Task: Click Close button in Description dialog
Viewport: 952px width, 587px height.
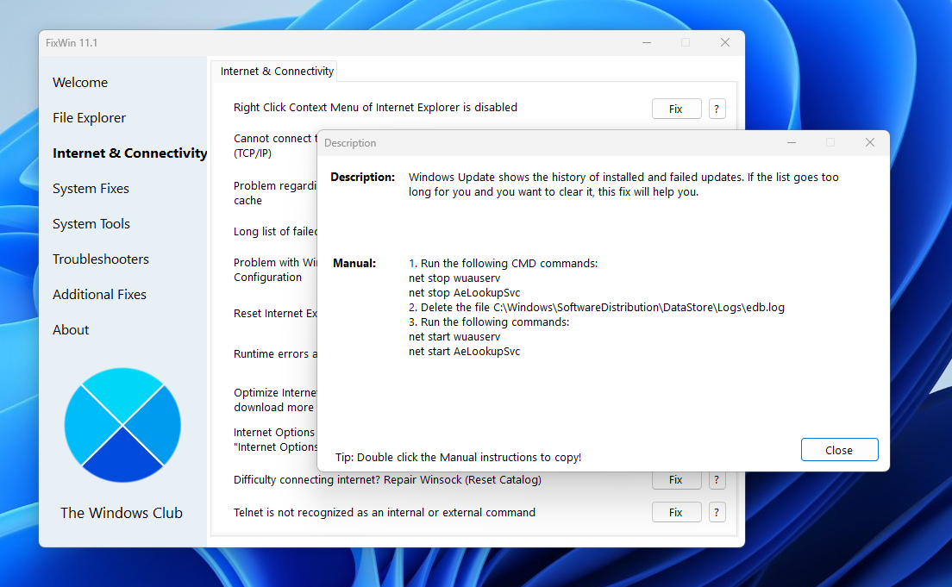Action: tap(839, 450)
